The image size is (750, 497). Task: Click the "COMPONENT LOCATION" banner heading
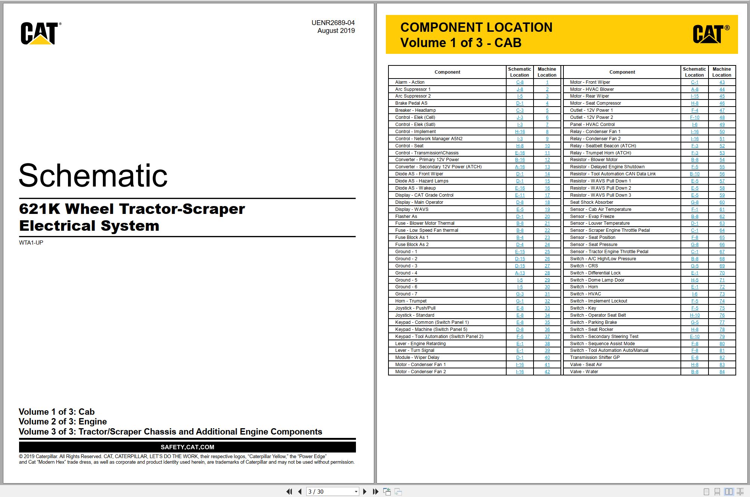[x=476, y=27]
